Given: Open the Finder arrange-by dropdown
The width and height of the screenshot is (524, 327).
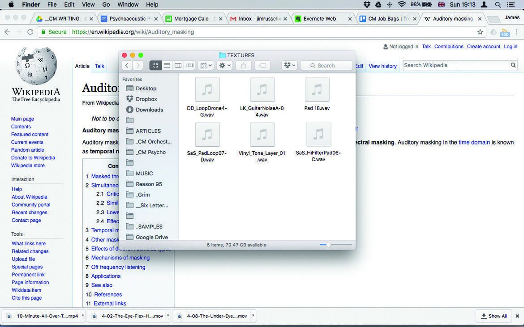Looking at the screenshot, I should [206, 65].
